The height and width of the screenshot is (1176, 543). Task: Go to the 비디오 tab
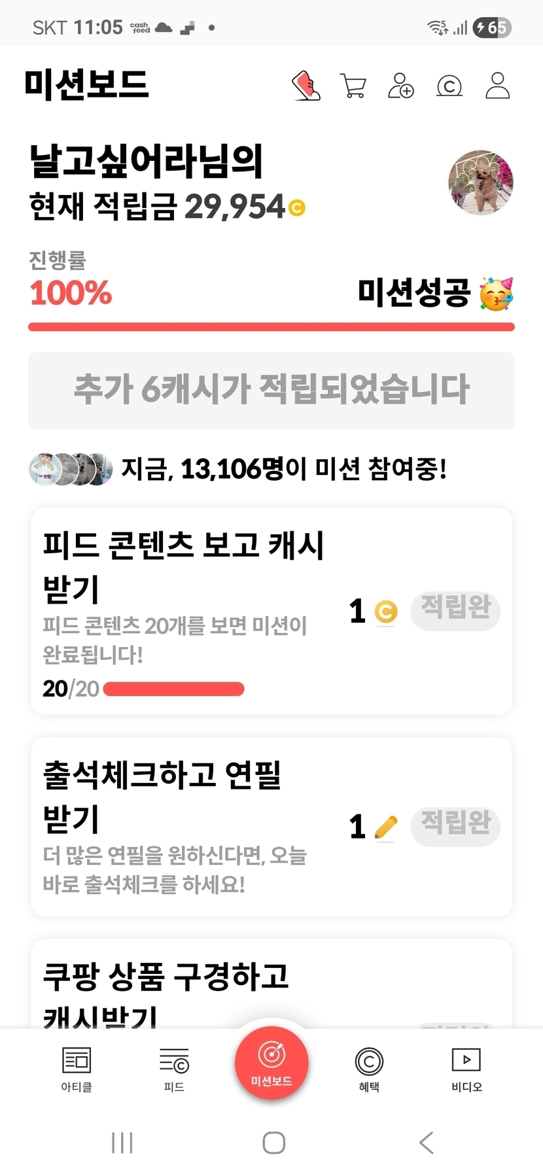tap(466, 1069)
